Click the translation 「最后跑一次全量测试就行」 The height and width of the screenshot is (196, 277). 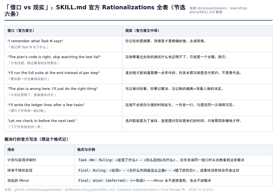tap(29, 79)
